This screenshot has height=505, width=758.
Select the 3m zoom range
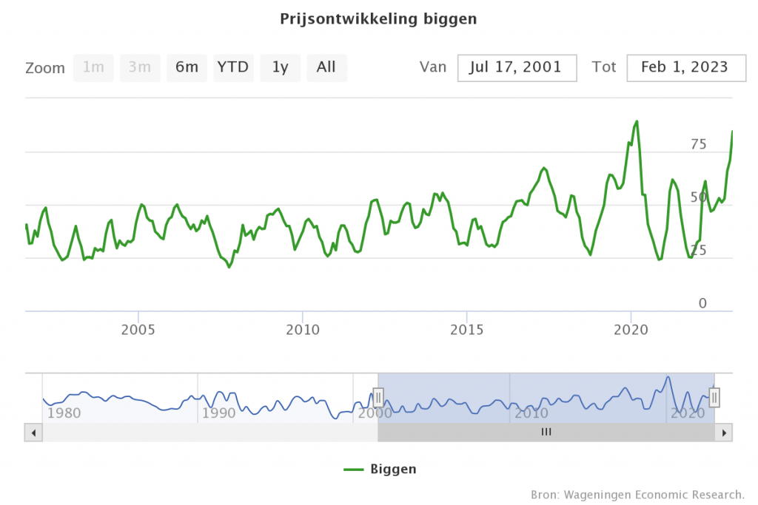[139, 67]
